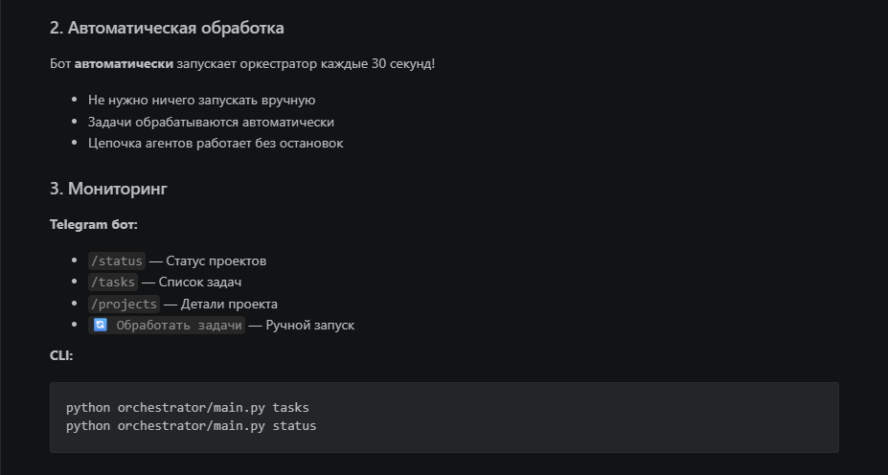Screen dimensions: 888x475
Task: Click the bullet 'Цепочка агентов работает без остановок'
Action: tap(216, 144)
